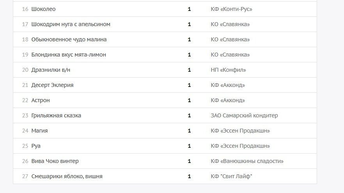Image resolution: width=344 pixels, height=193 pixels.
Task: Click the product name Шоколео
Action: (x=43, y=9)
